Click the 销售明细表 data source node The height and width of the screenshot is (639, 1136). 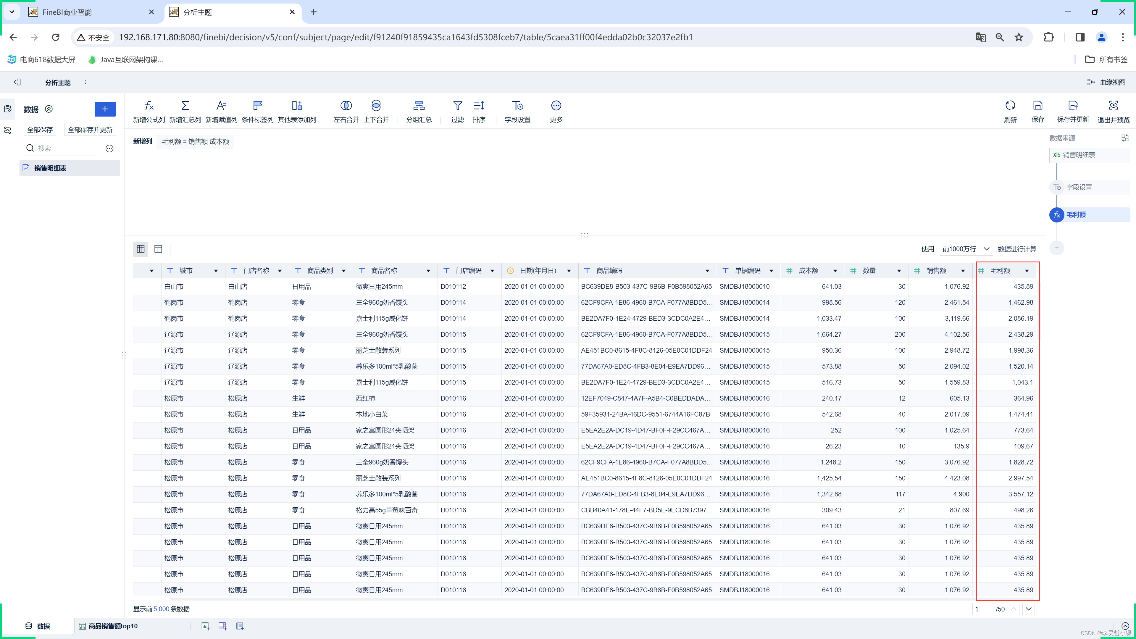(x=1089, y=155)
